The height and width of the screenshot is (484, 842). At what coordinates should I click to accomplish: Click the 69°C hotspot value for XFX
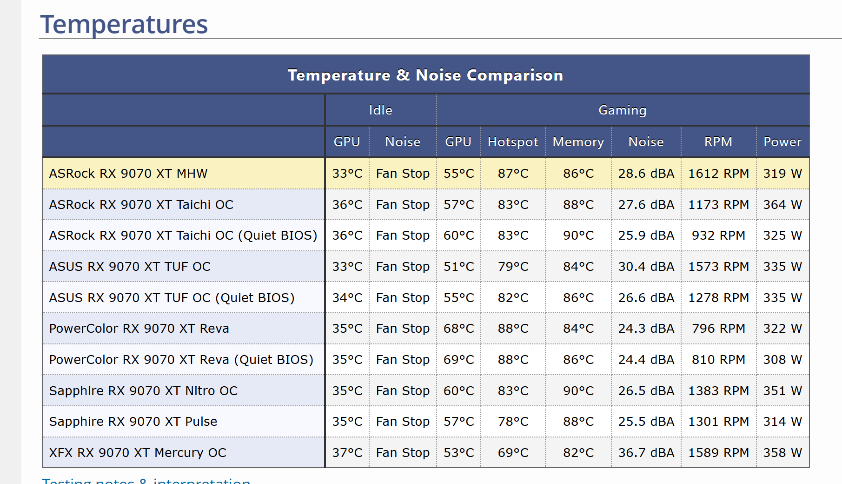click(x=513, y=453)
